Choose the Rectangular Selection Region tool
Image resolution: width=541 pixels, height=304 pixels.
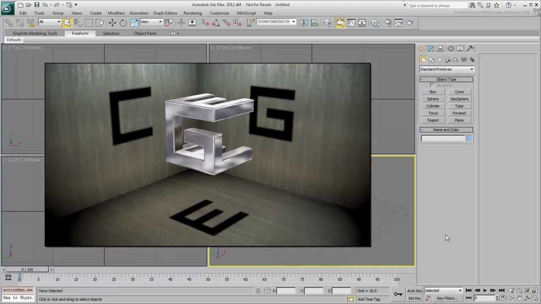tap(89, 23)
